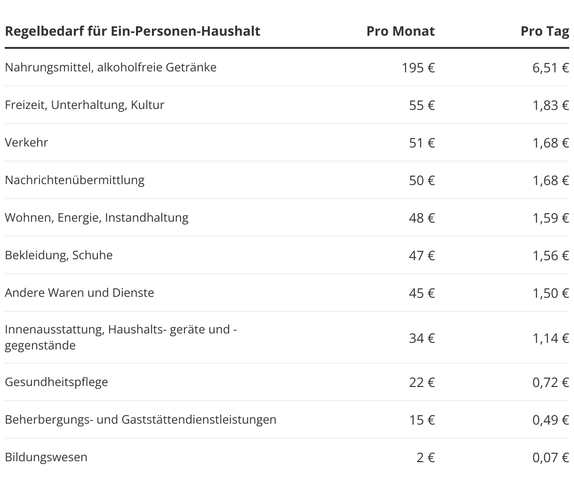Click the 1,59 € daily amount

(x=550, y=218)
